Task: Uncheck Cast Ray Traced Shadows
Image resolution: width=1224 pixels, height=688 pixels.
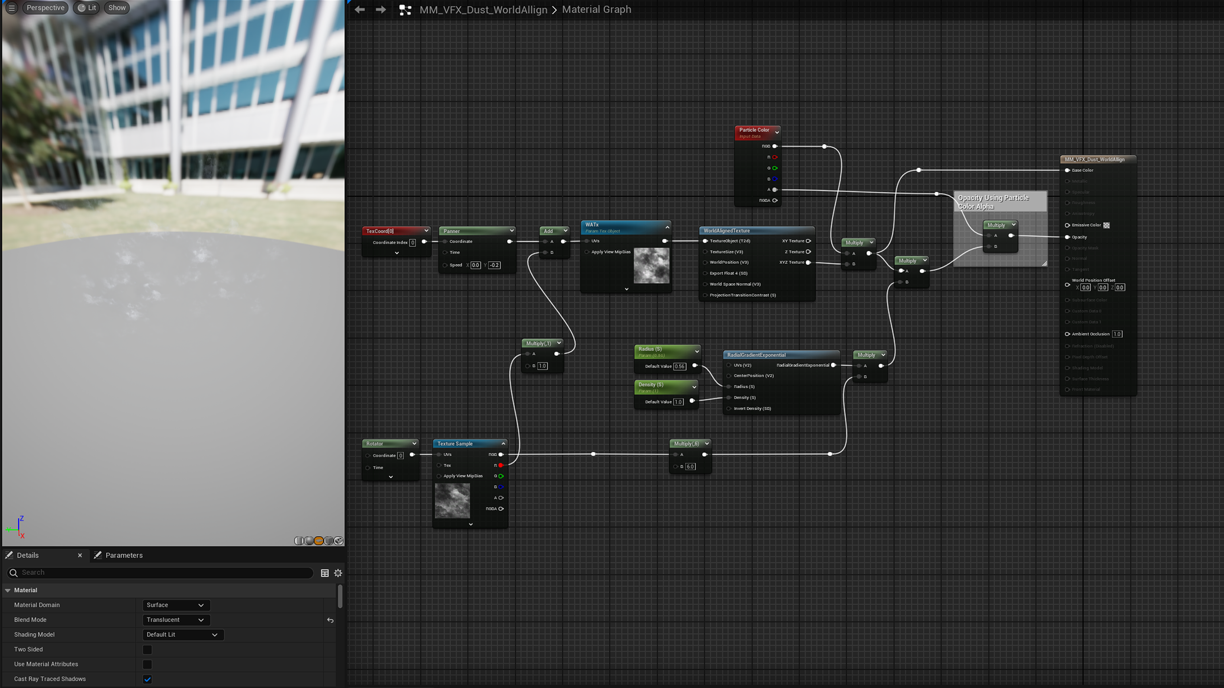Action: [147, 679]
